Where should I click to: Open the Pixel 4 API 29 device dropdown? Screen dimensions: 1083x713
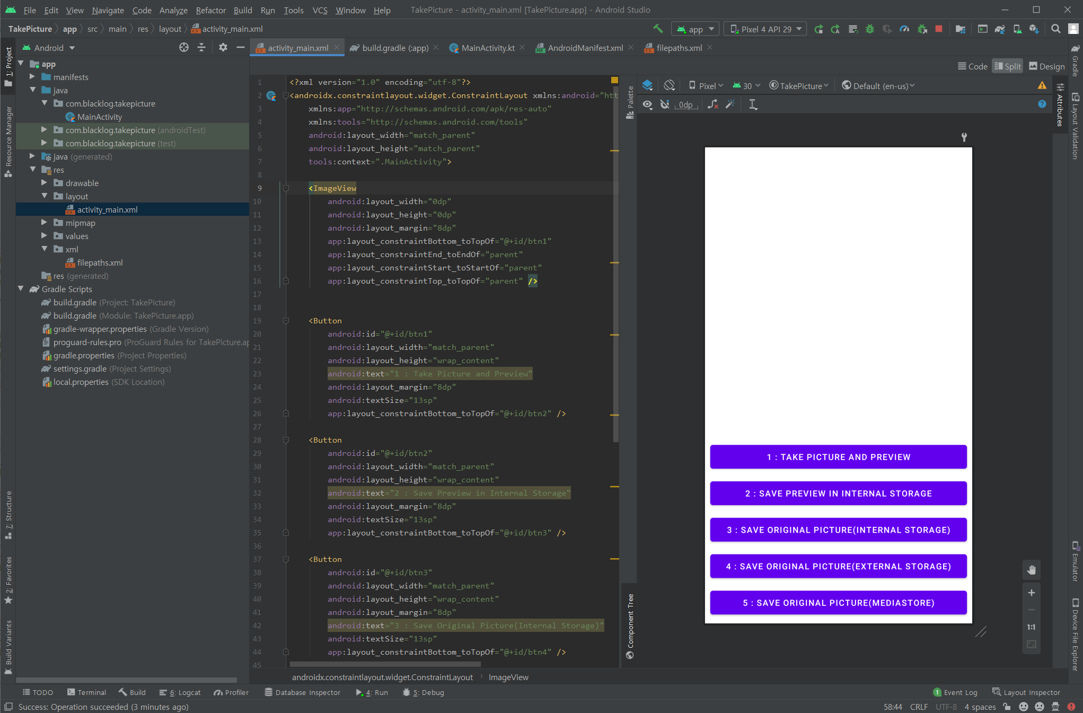(x=765, y=29)
